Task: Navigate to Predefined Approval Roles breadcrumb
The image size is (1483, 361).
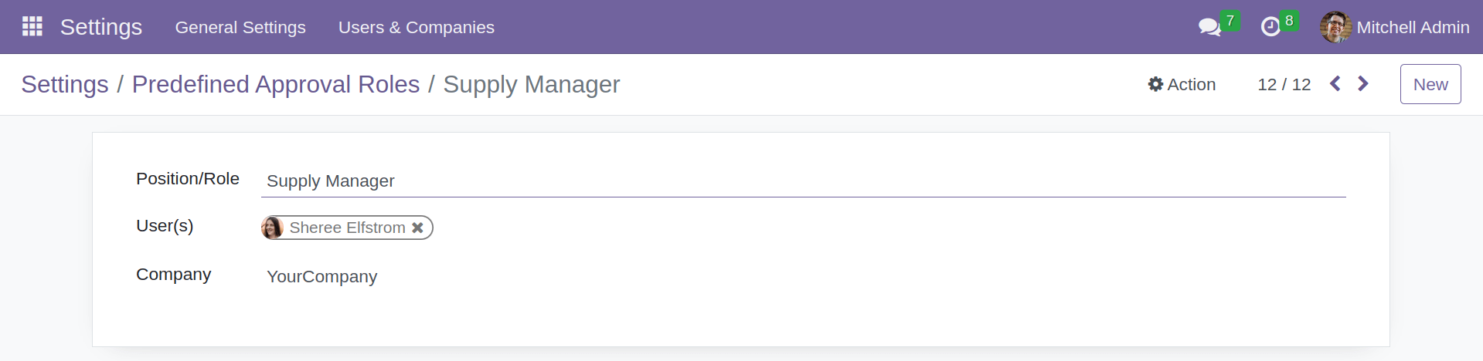Action: point(276,84)
